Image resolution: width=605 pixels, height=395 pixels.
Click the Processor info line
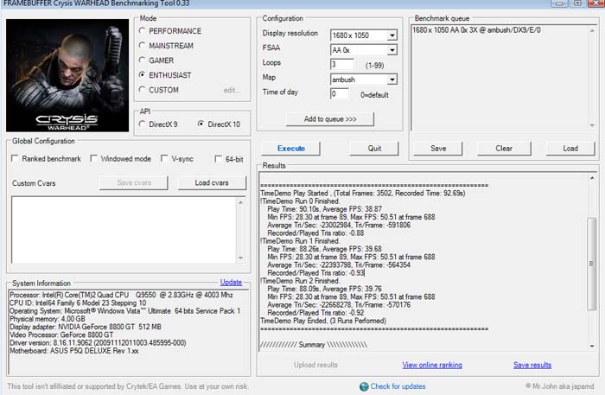tap(122, 295)
